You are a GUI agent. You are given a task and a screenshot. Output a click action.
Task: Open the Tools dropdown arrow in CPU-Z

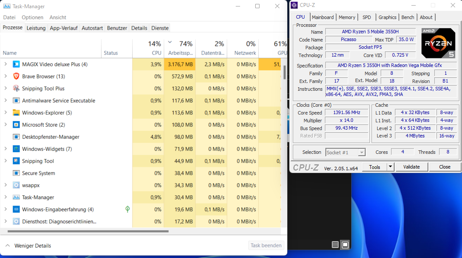coord(390,167)
